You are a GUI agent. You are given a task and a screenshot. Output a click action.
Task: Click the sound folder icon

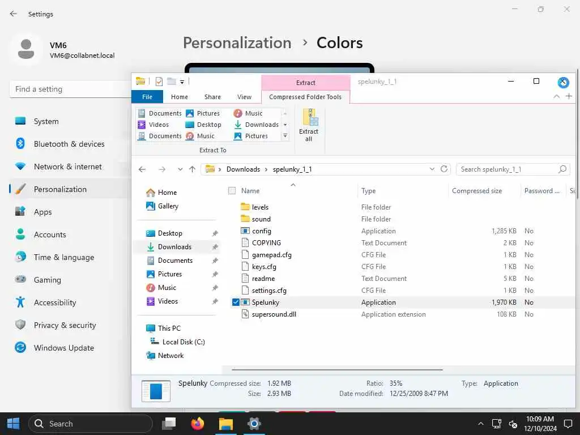click(245, 219)
